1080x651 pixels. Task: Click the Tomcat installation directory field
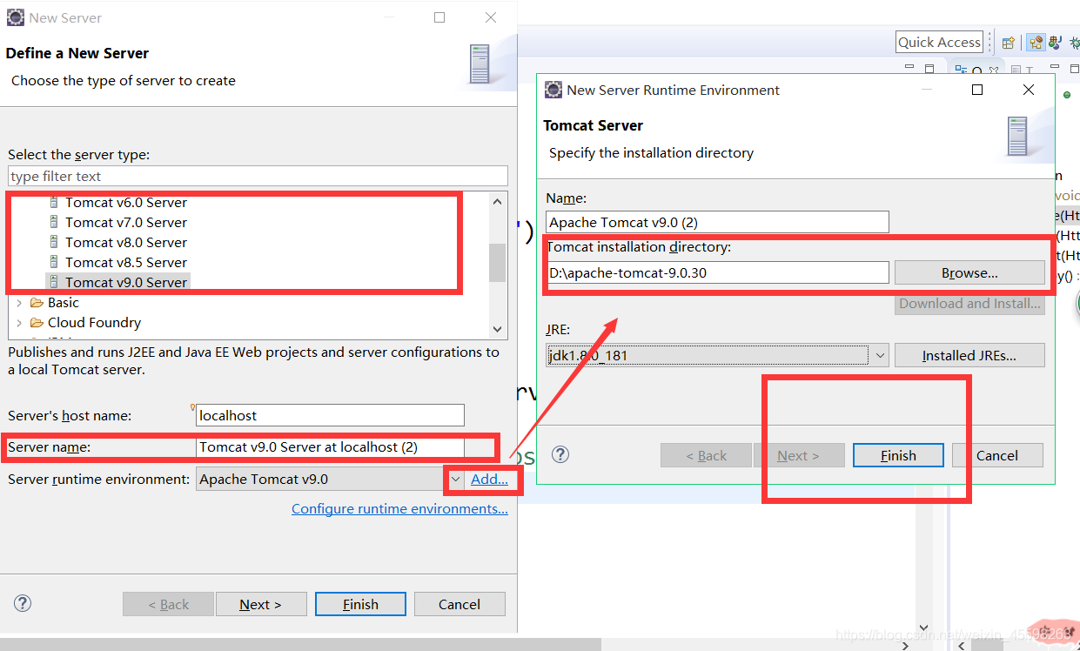pyautogui.click(x=717, y=273)
